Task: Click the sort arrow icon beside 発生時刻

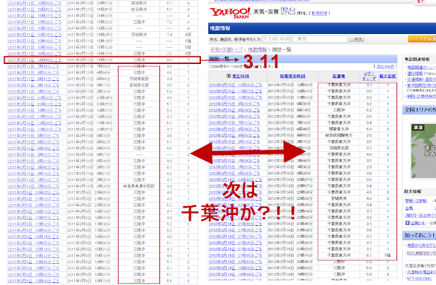Action: 229,76
